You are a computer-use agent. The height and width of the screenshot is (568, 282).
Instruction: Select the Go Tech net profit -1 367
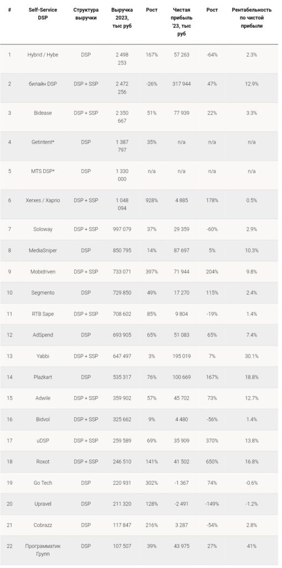coord(181,483)
